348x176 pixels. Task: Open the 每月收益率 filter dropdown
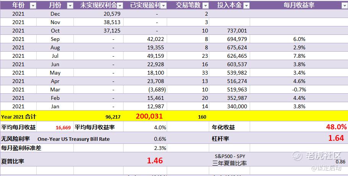click(x=345, y=6)
